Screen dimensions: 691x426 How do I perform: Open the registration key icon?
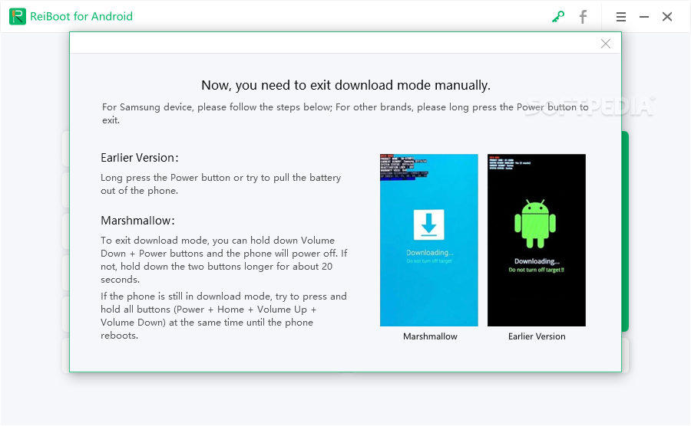558,17
